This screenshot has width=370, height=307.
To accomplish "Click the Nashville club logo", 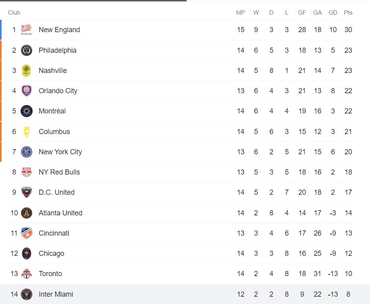I will 27,71.
